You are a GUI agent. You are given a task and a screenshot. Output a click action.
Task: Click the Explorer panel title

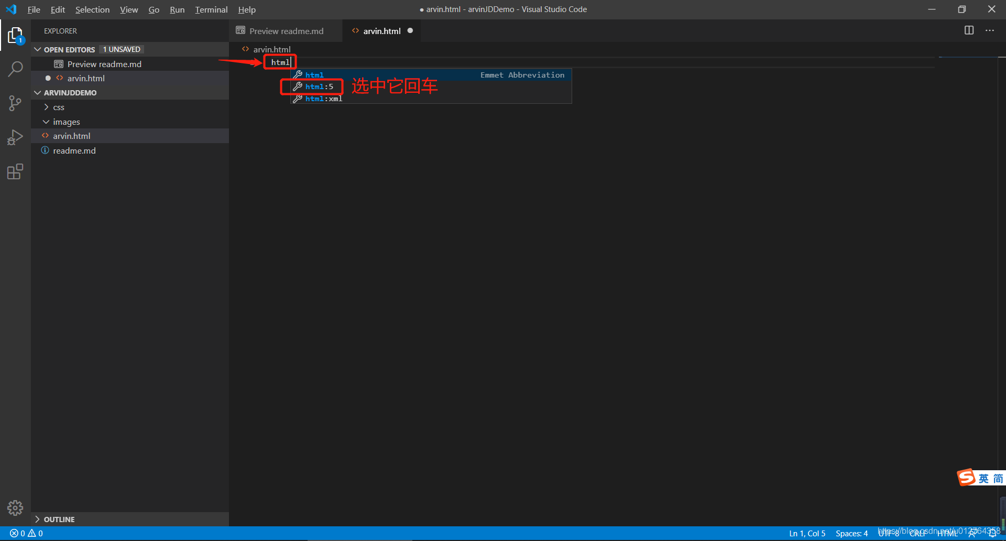tap(60, 31)
